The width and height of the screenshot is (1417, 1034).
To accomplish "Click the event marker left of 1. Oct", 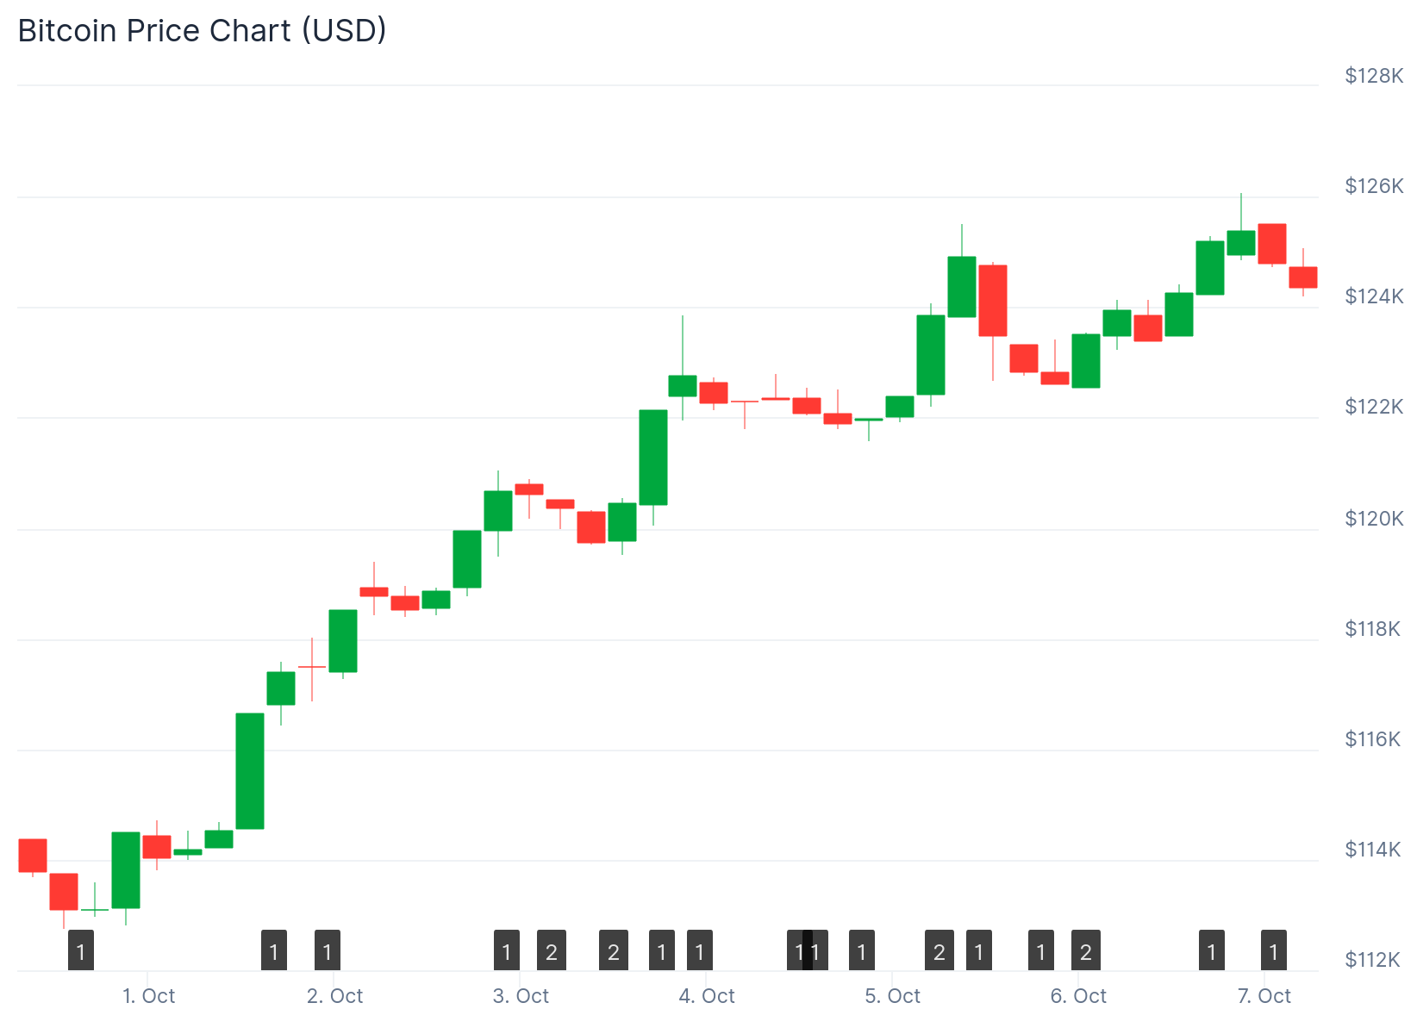I will 81,950.
